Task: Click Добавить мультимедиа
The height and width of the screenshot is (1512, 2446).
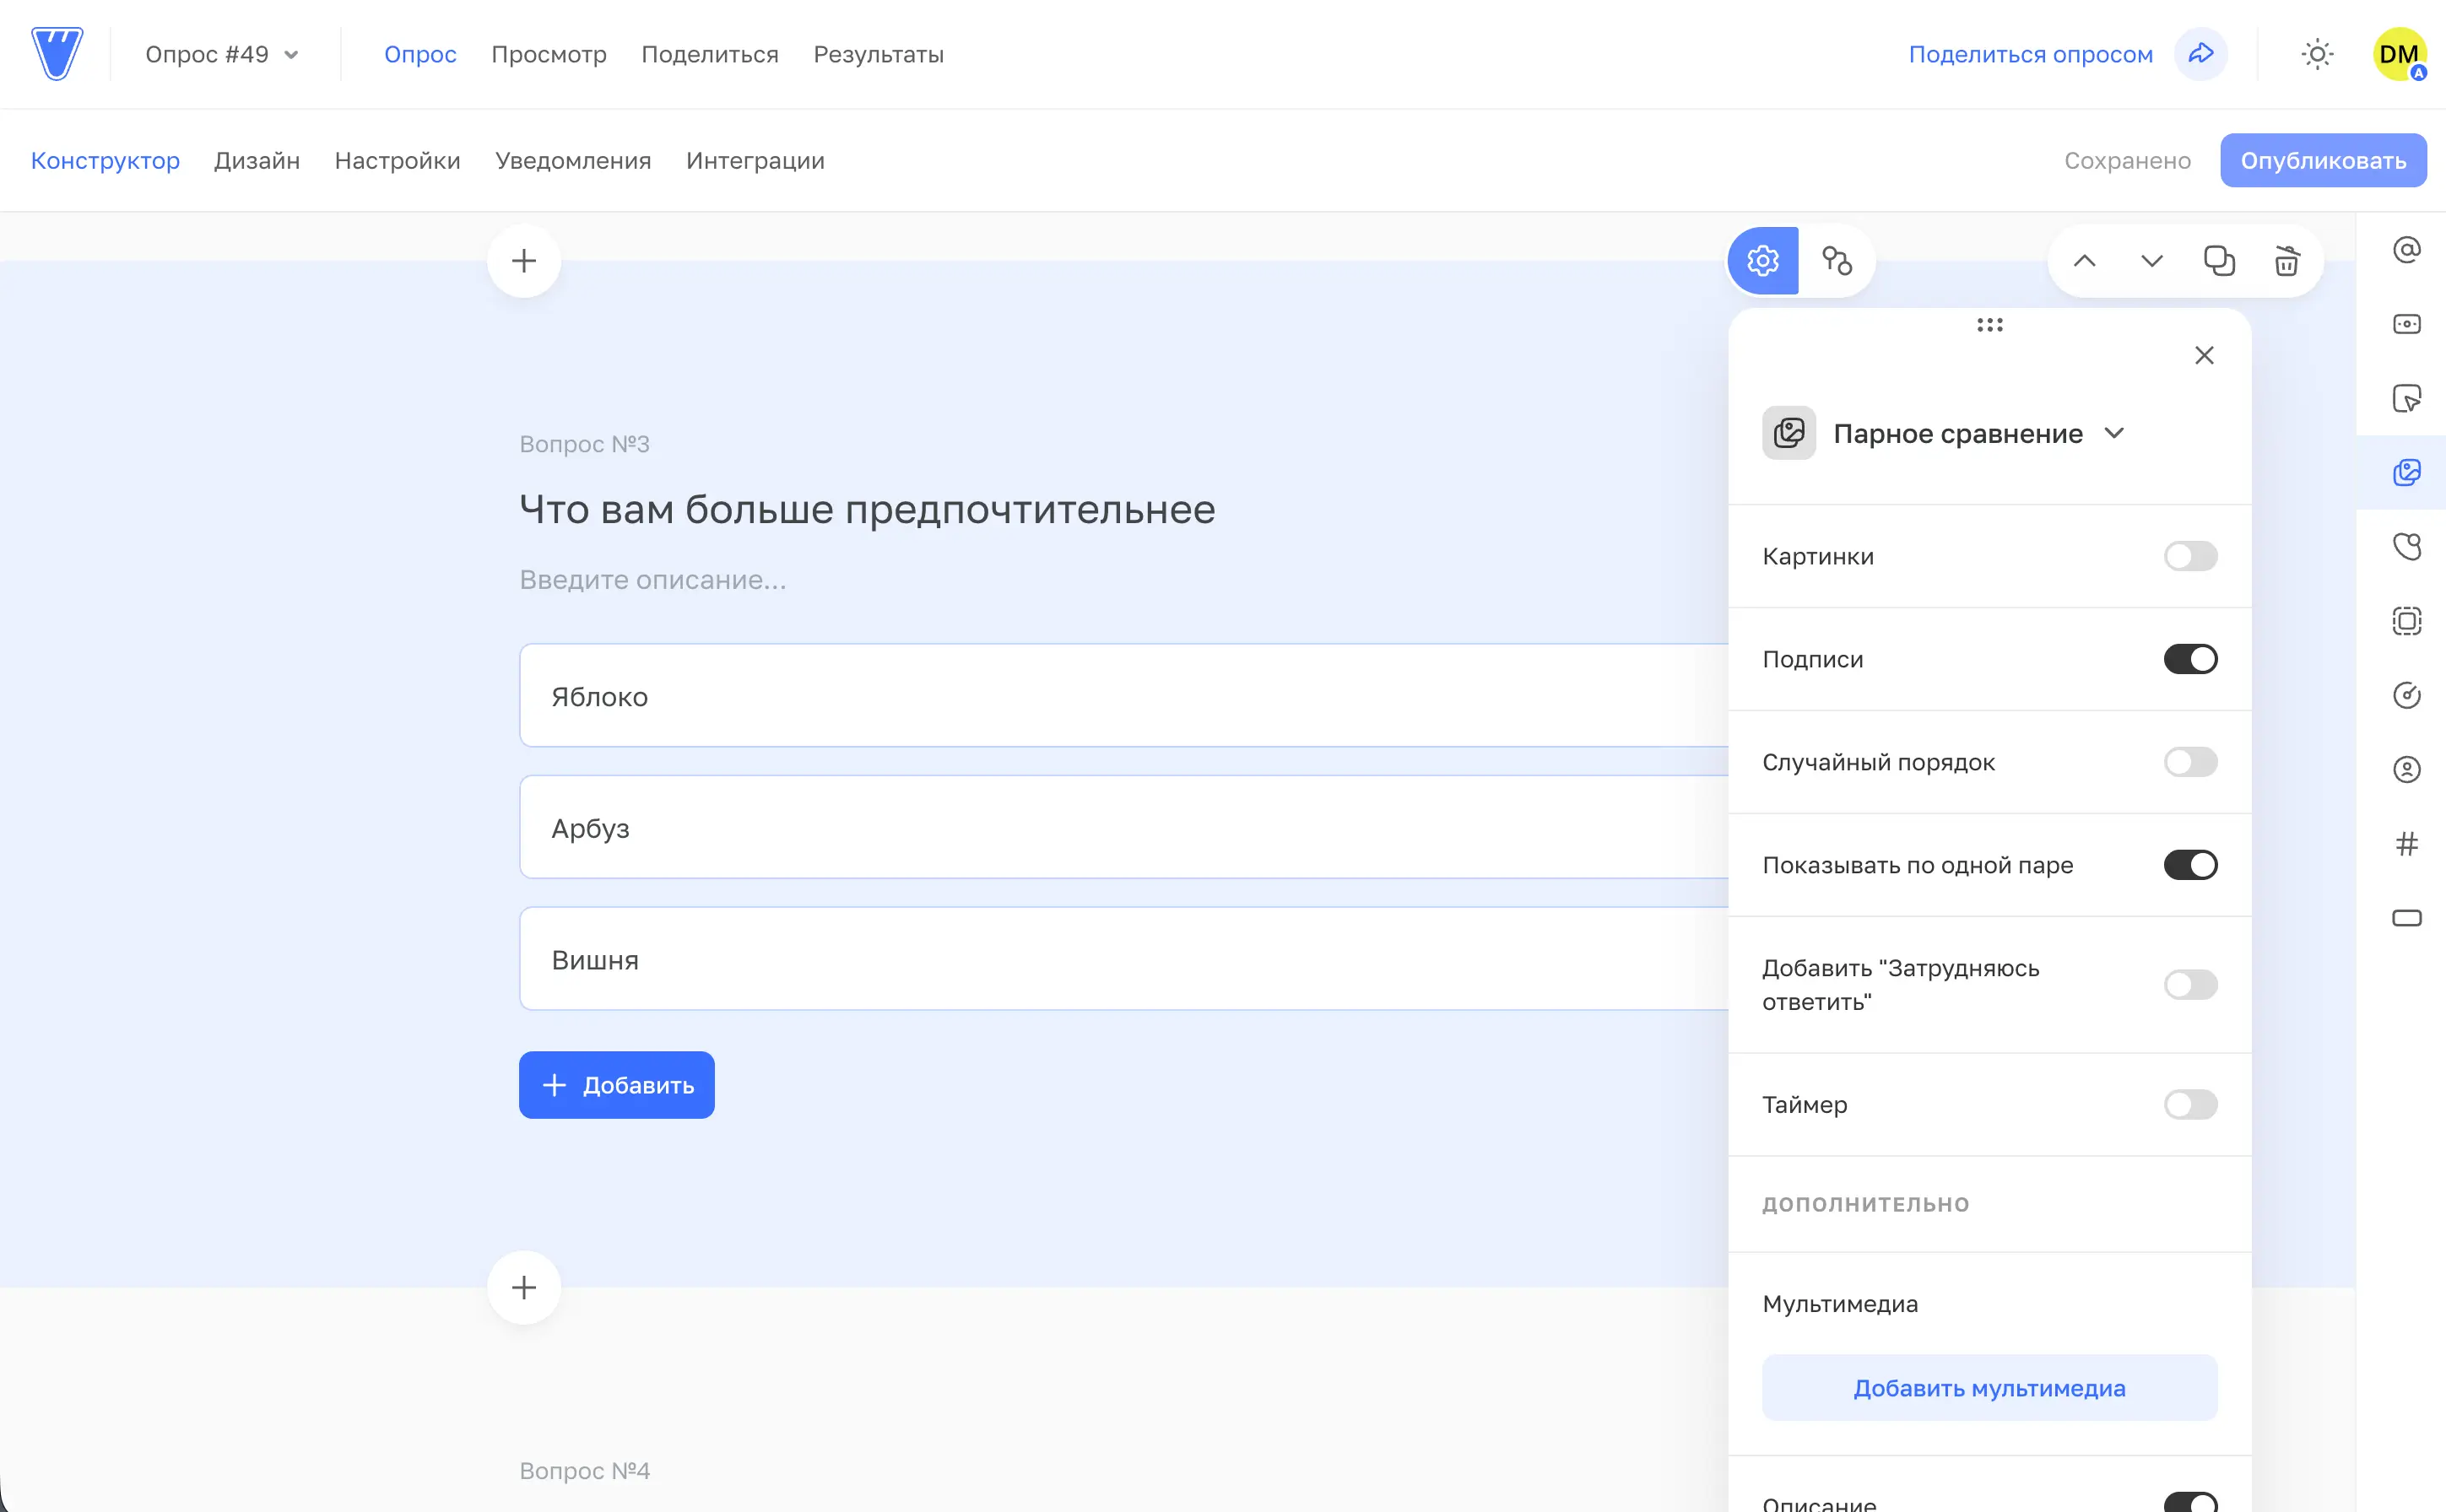Action: [1989, 1387]
